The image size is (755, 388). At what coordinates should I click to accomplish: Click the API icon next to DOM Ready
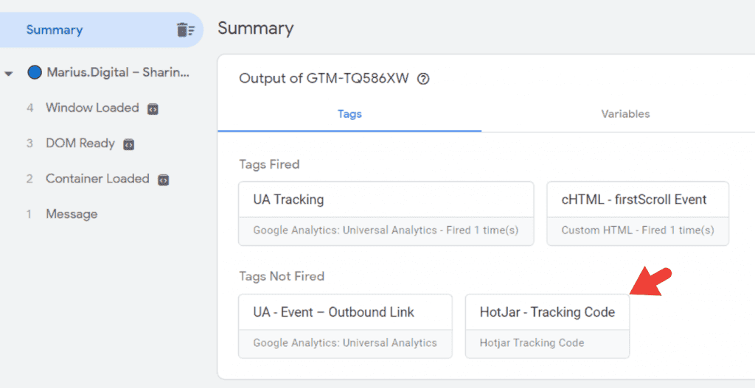pos(128,144)
